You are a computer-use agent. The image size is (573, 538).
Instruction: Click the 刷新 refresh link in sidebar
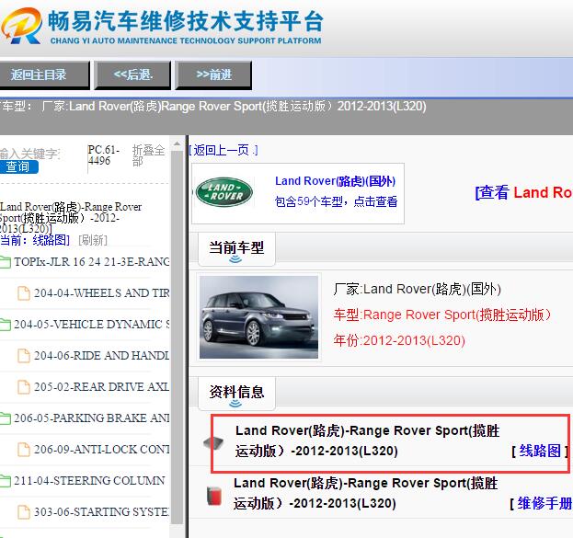point(93,240)
